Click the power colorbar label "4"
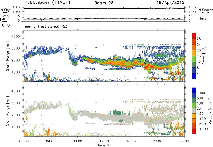The image size is (213, 147). click(198, 73)
